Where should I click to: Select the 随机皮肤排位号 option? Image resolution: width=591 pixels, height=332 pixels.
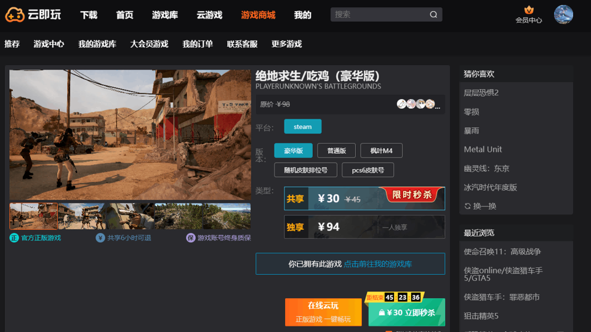click(x=306, y=170)
